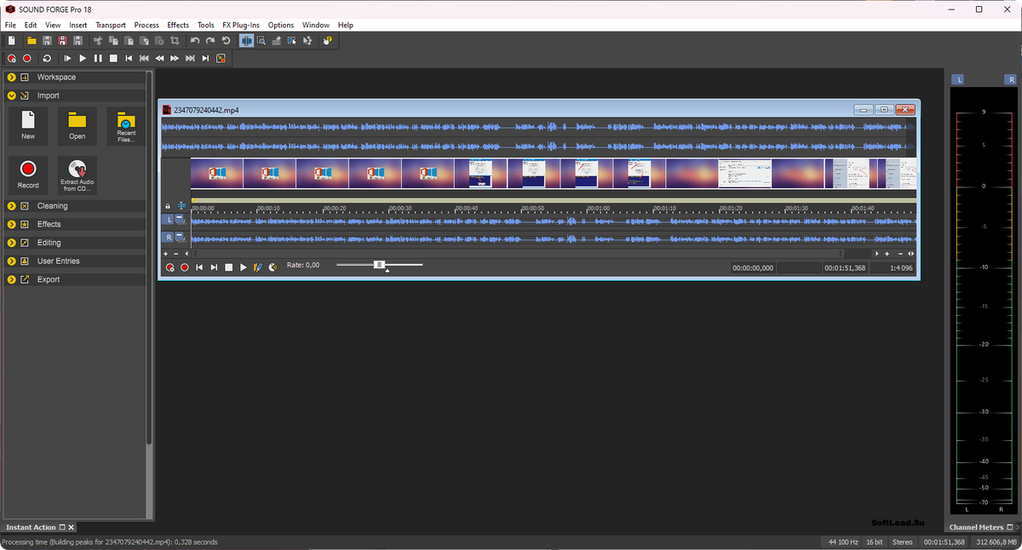Open the Transport menu
The width and height of the screenshot is (1022, 550).
coord(111,25)
